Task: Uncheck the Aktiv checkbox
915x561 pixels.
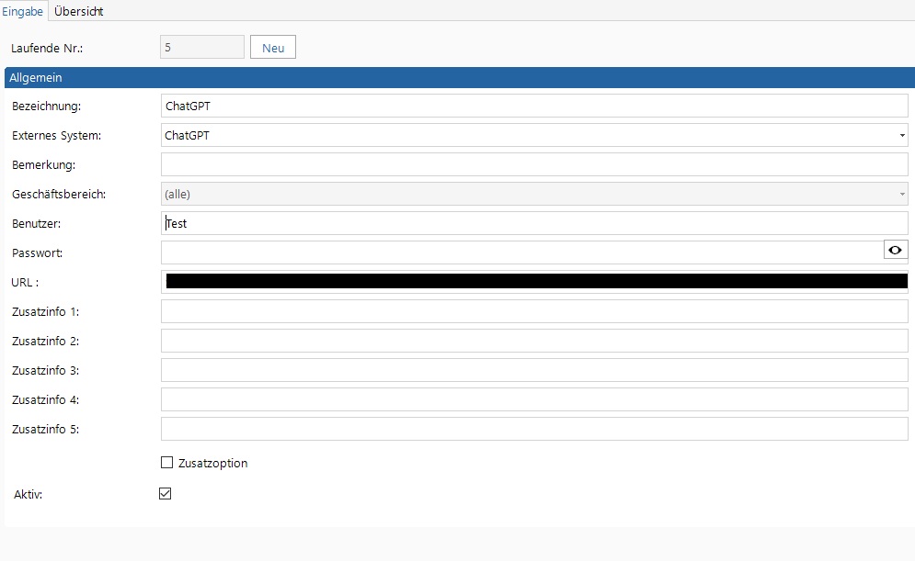Action: point(166,493)
